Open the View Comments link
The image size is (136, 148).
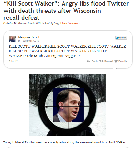71,23
